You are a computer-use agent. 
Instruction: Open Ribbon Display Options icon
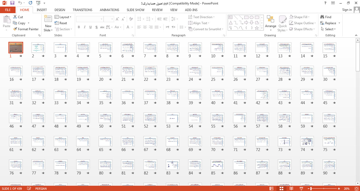tap(333, 3)
